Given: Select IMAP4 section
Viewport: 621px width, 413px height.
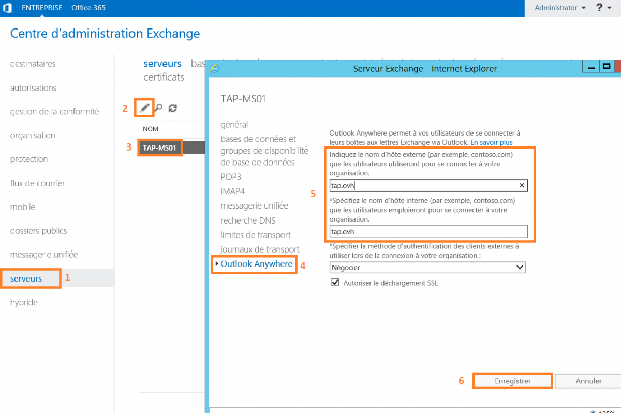Looking at the screenshot, I should coord(233,191).
